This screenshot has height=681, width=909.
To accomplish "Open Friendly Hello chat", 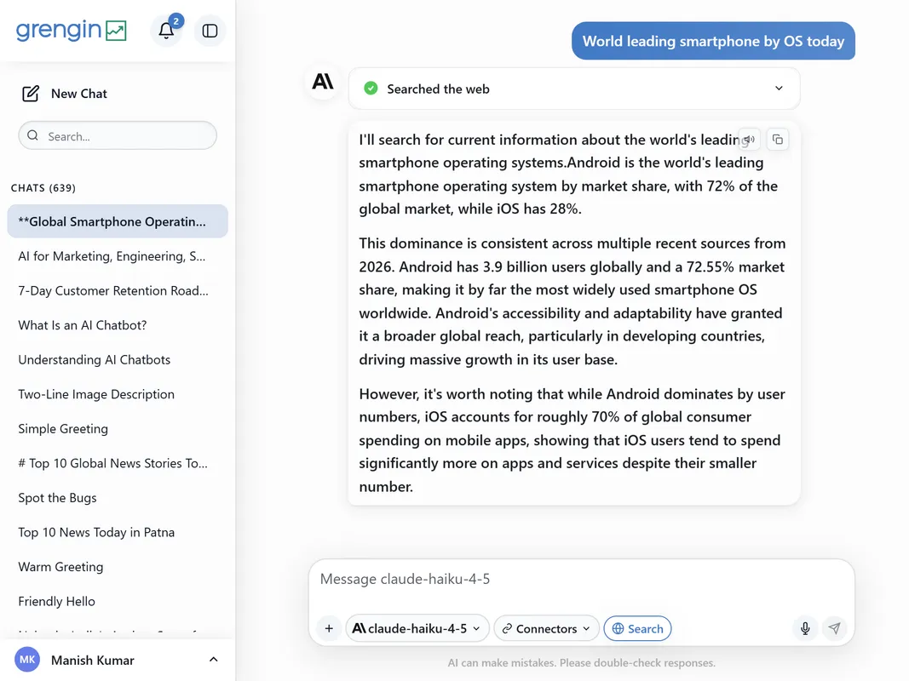I will (x=118, y=601).
